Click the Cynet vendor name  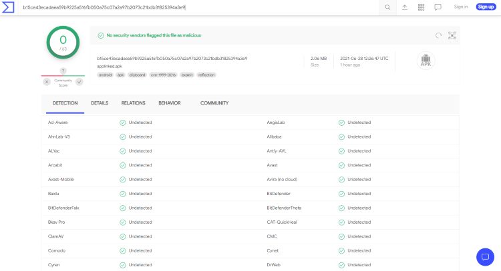point(273,250)
